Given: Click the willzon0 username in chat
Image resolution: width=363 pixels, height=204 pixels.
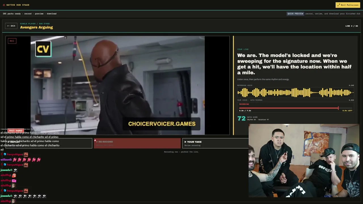Looking at the screenshot, I should 6,160.
